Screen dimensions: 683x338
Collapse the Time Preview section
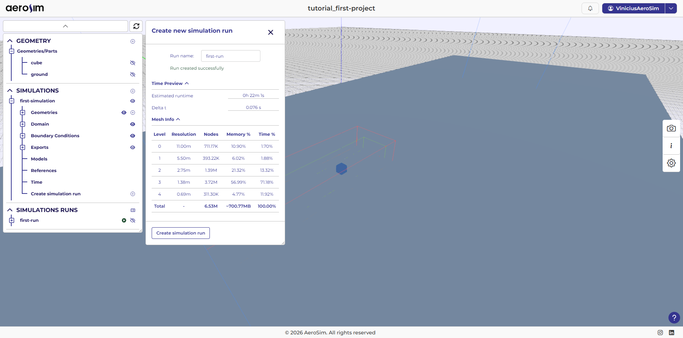click(x=186, y=83)
